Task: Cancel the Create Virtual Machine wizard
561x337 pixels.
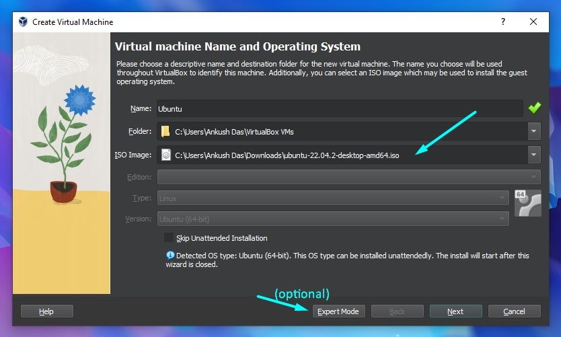Action: pos(514,311)
